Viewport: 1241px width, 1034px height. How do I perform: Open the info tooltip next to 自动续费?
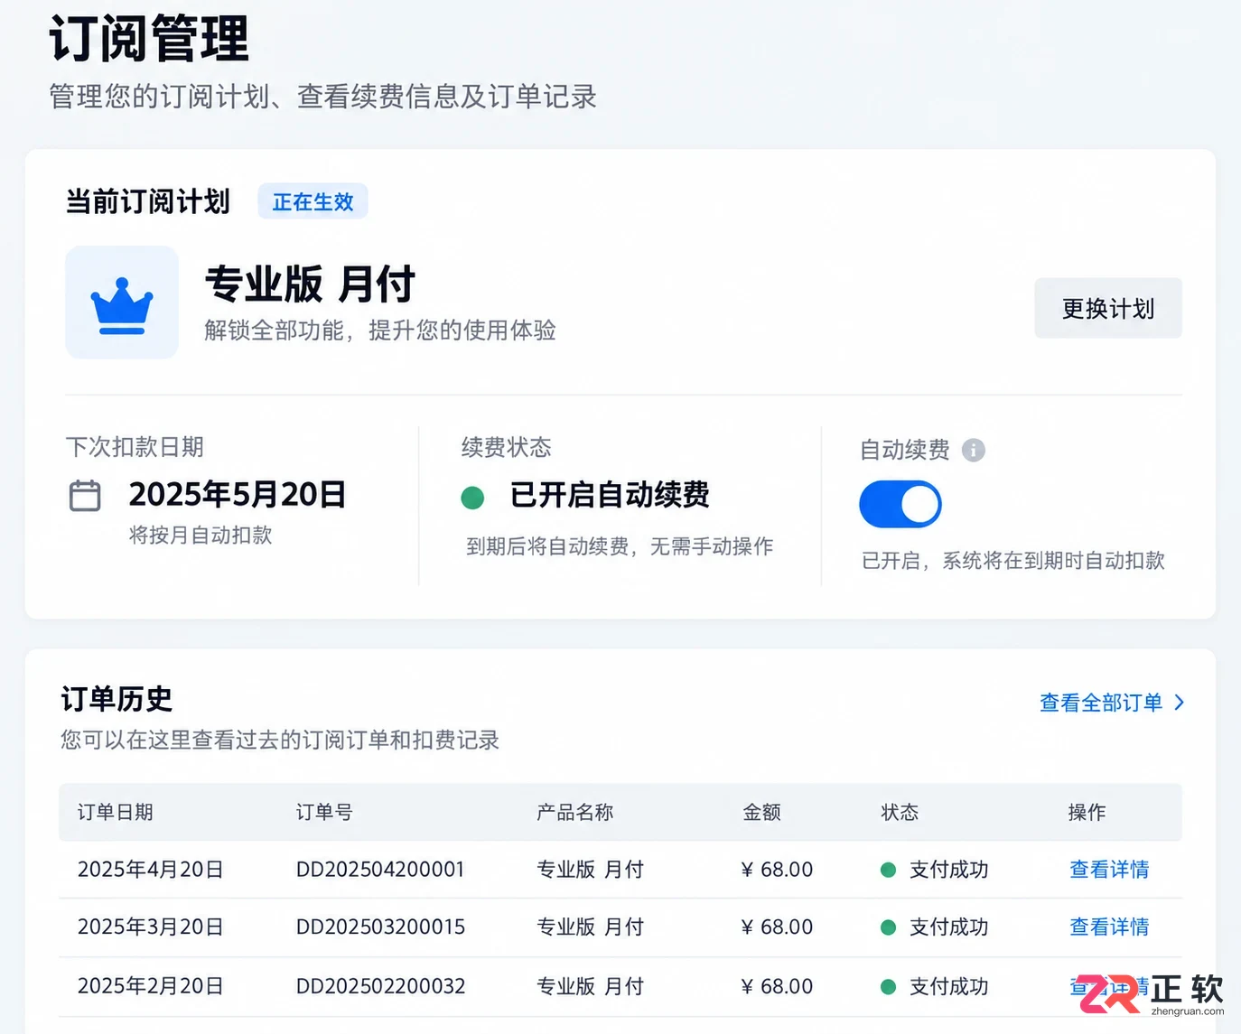coord(973,450)
